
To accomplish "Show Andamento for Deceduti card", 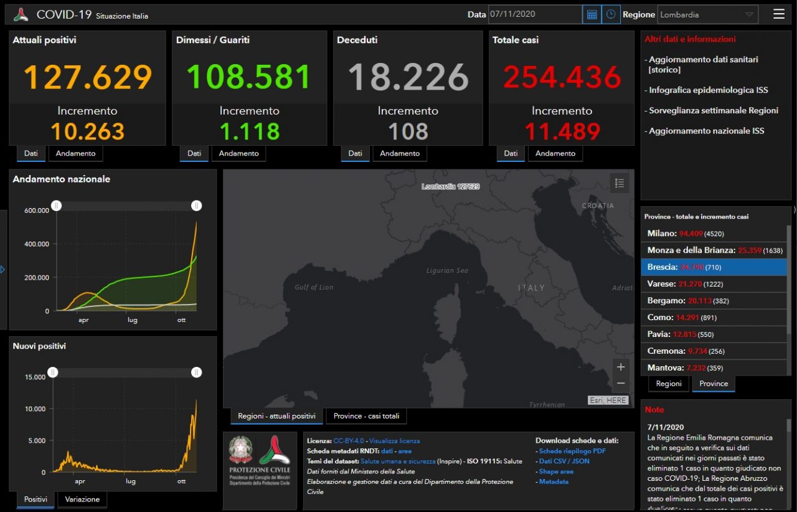I will point(400,153).
